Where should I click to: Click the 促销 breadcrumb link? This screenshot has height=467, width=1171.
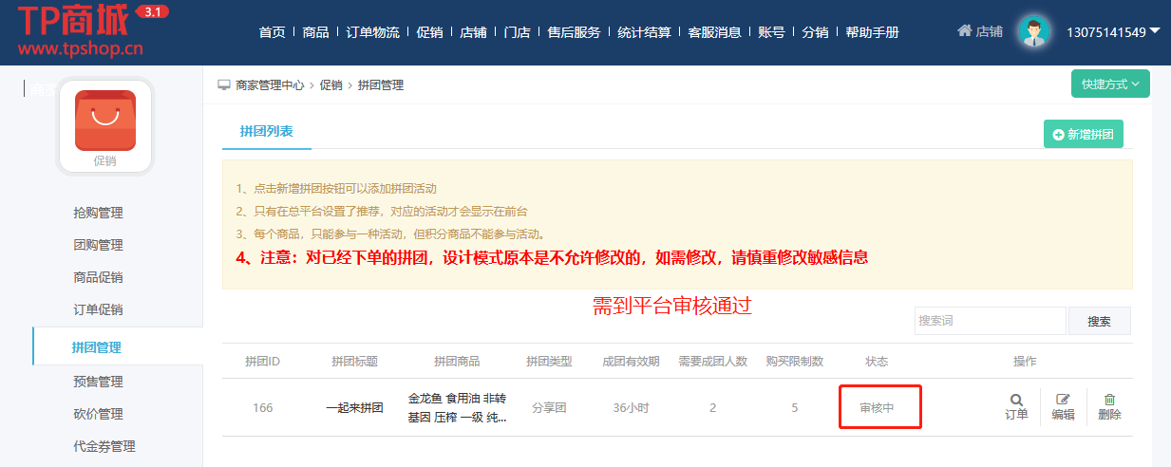coord(331,84)
